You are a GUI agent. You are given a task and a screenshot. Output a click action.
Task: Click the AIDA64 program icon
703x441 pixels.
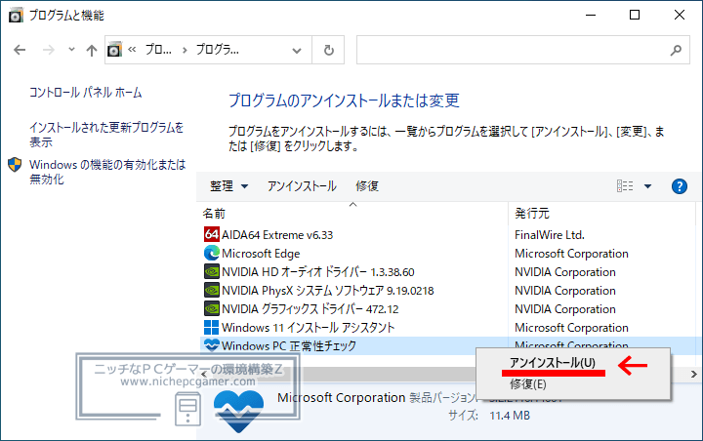coord(211,234)
